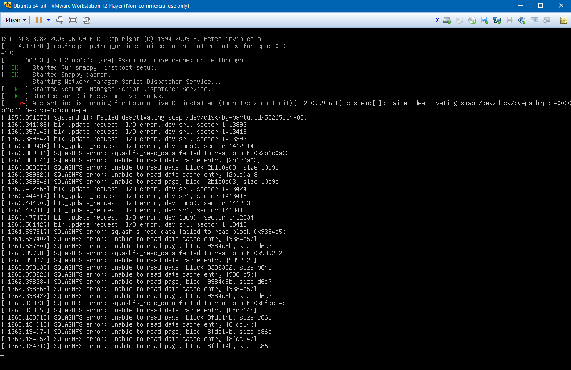Open the network adapter device icon

pyautogui.click(x=497, y=20)
